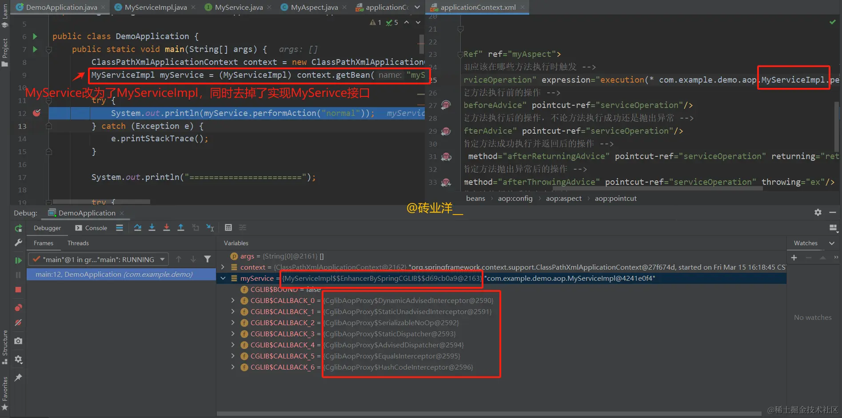Switch to Threads tab
Image resolution: width=842 pixels, height=418 pixels.
[78, 243]
